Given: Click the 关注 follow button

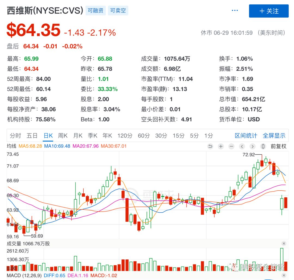Looking at the screenshot, I should pyautogui.click(x=269, y=11).
